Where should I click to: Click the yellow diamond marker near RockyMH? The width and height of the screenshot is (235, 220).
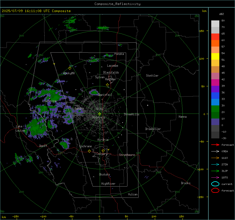click(x=70, y=68)
